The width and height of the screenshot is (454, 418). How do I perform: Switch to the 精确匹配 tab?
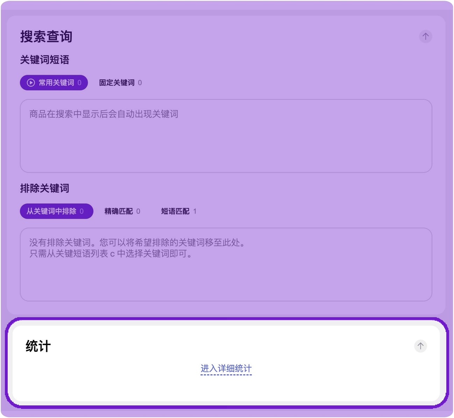(x=122, y=211)
